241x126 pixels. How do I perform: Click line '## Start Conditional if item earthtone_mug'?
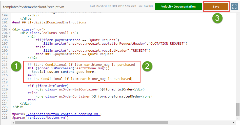pos(81,65)
